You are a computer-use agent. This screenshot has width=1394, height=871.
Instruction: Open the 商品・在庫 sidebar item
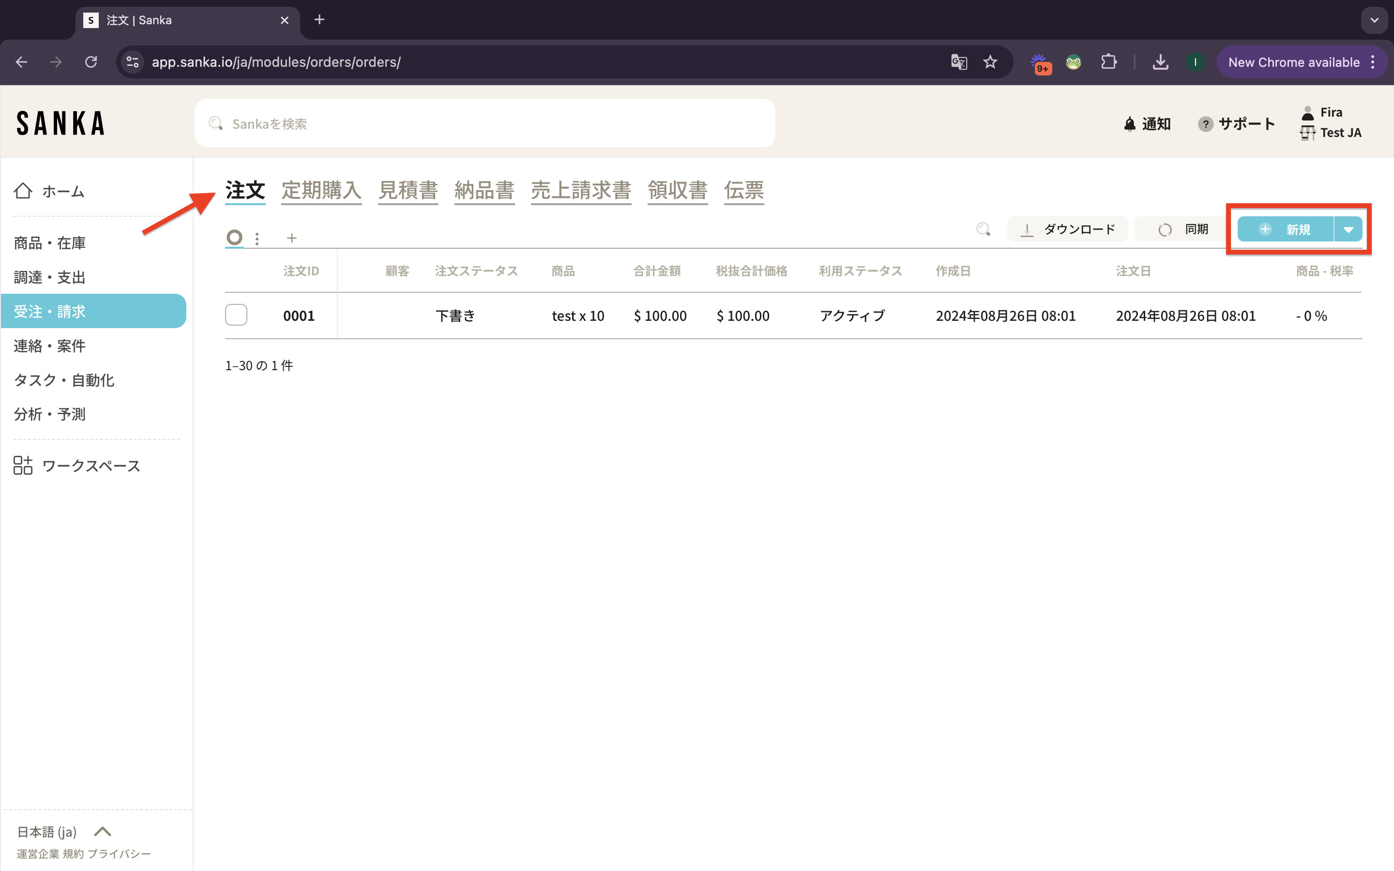(49, 243)
